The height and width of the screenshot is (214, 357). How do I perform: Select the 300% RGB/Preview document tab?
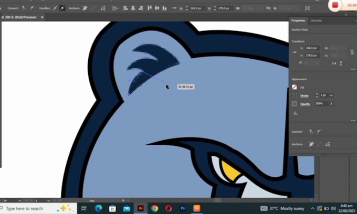click(19, 17)
